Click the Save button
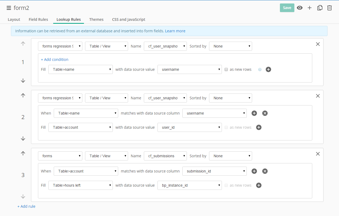Screen dimensions: 339x216 click(x=287, y=8)
